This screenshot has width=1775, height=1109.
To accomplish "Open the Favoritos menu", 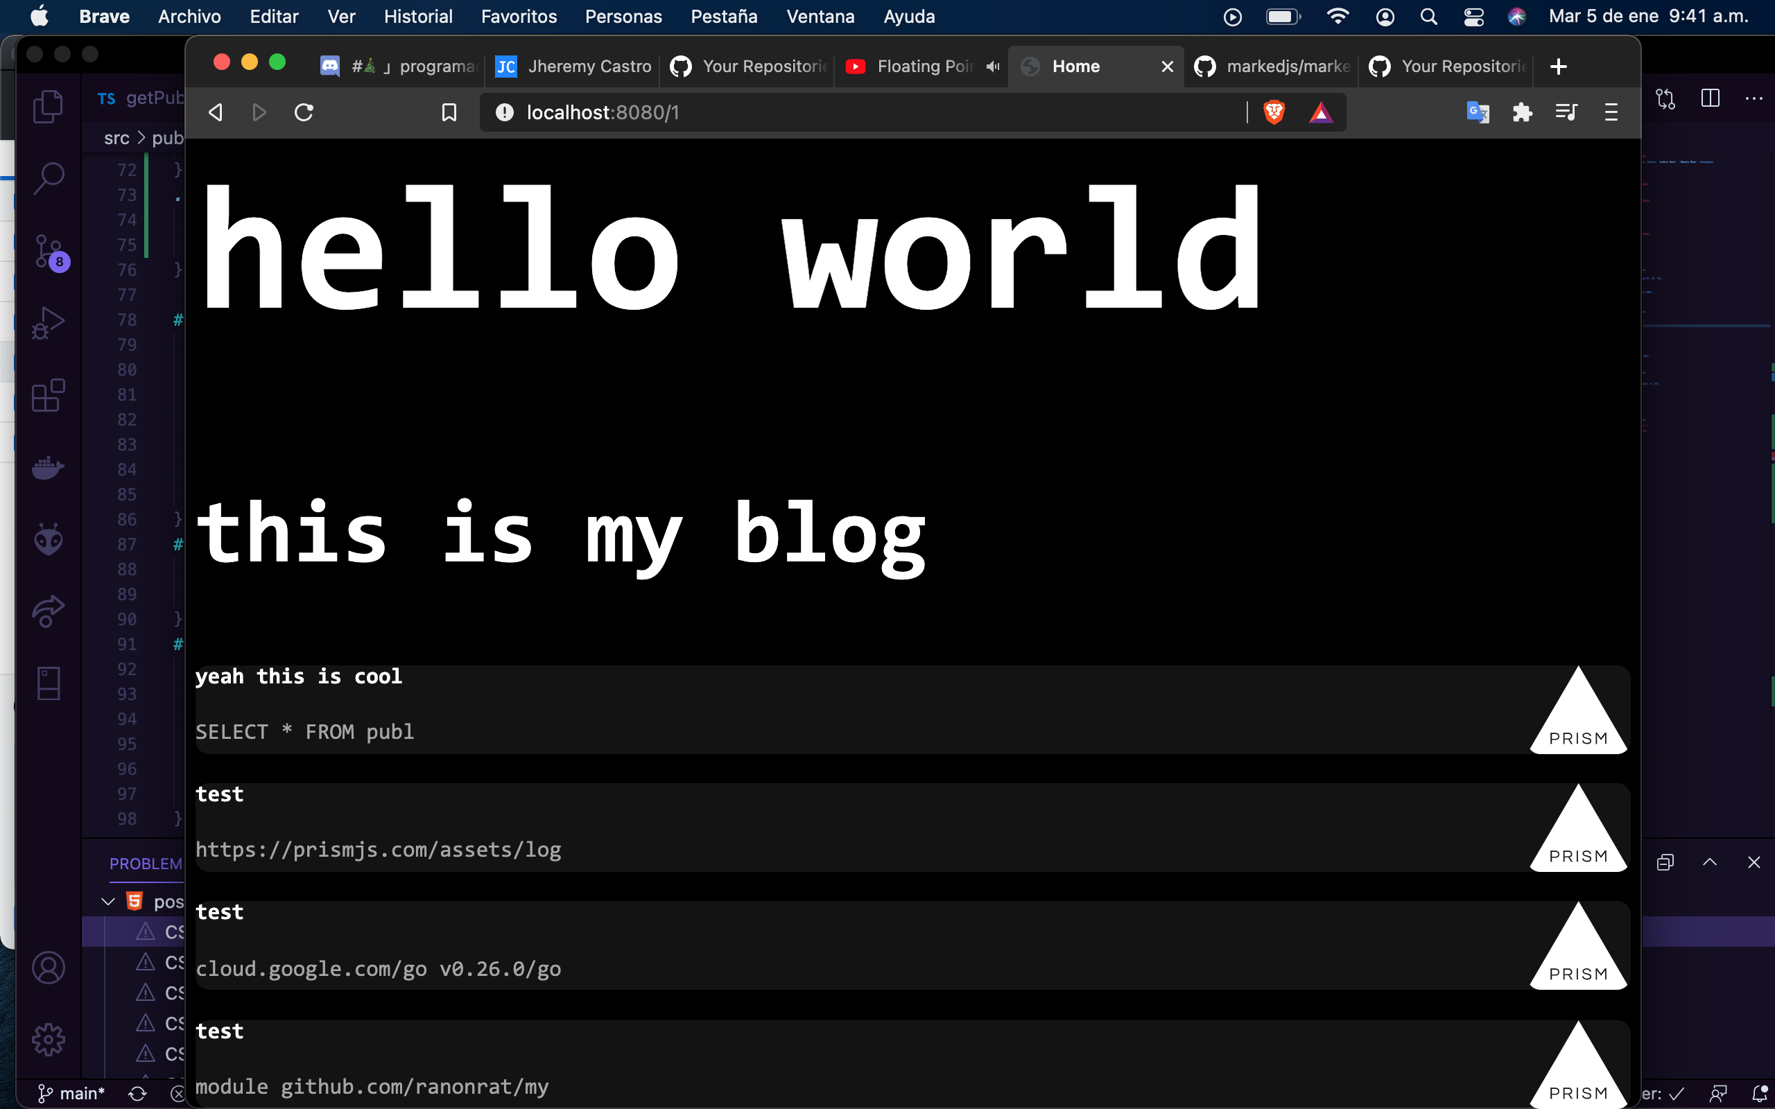I will pos(519,17).
